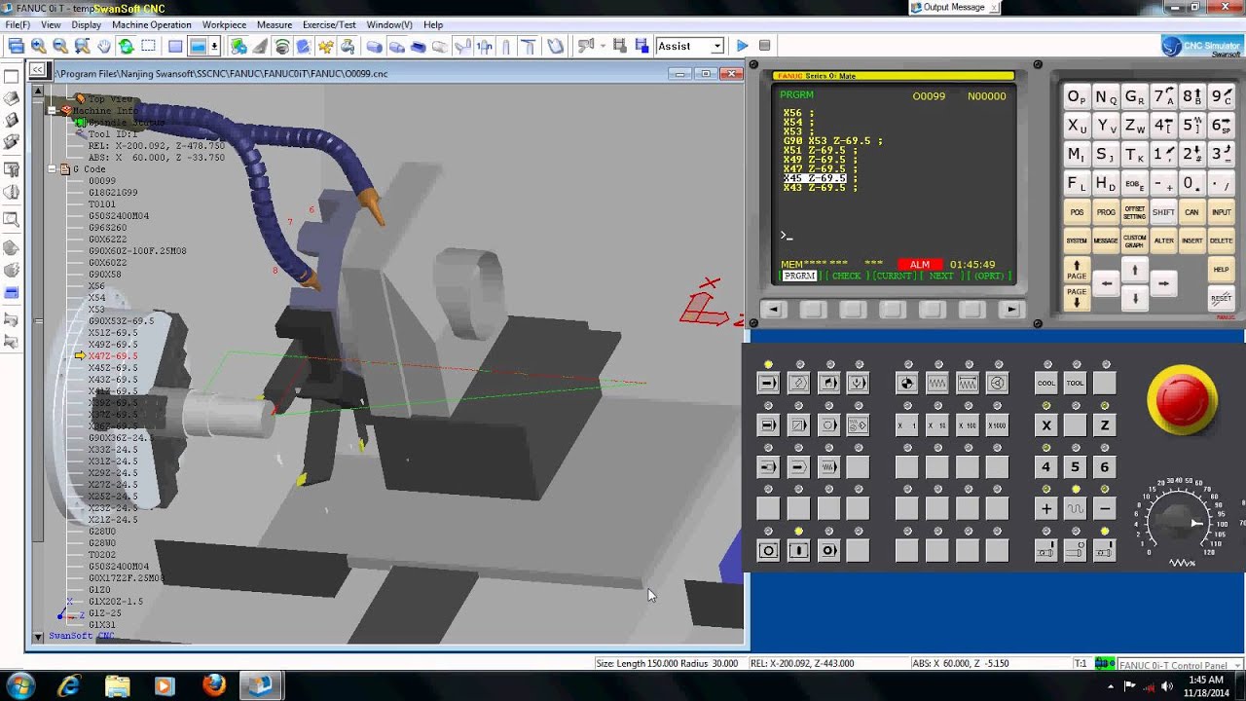Click the DELETE key on keypad
Viewport: 1246px width, 701px height.
(x=1221, y=240)
